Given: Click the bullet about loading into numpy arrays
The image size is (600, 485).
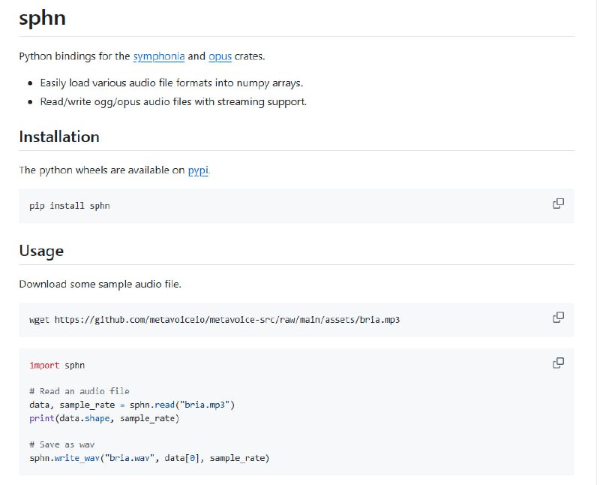Looking at the screenshot, I should pos(171,83).
